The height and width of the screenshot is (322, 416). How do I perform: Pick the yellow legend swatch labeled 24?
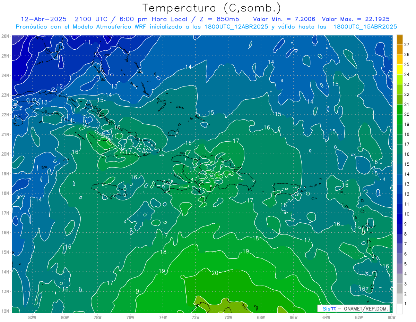tap(400, 69)
